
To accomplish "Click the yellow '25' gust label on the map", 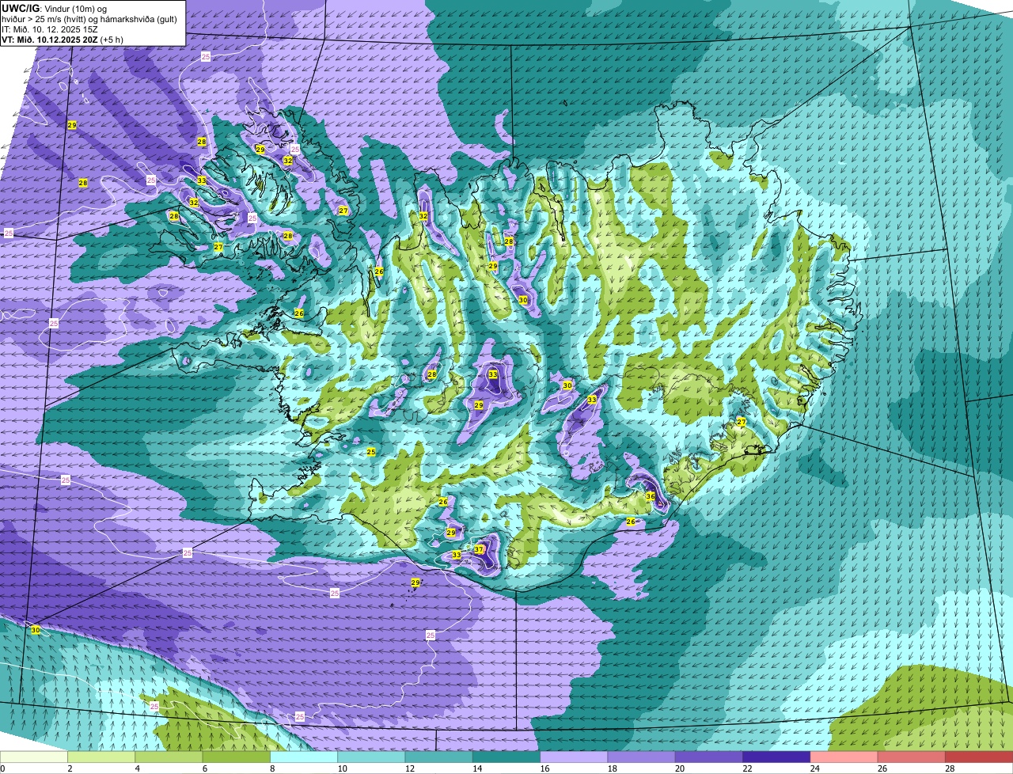I will tap(370, 452).
